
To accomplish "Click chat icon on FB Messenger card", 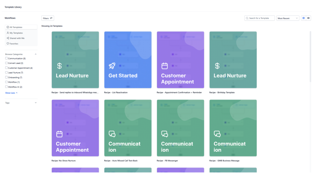I will click(164, 134).
